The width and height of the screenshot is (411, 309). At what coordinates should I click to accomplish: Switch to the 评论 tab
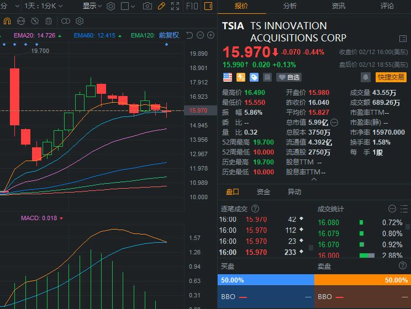point(387,6)
